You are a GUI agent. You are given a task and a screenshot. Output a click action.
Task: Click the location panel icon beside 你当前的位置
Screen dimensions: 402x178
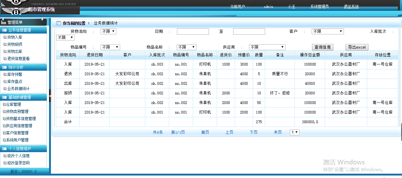click(58, 23)
